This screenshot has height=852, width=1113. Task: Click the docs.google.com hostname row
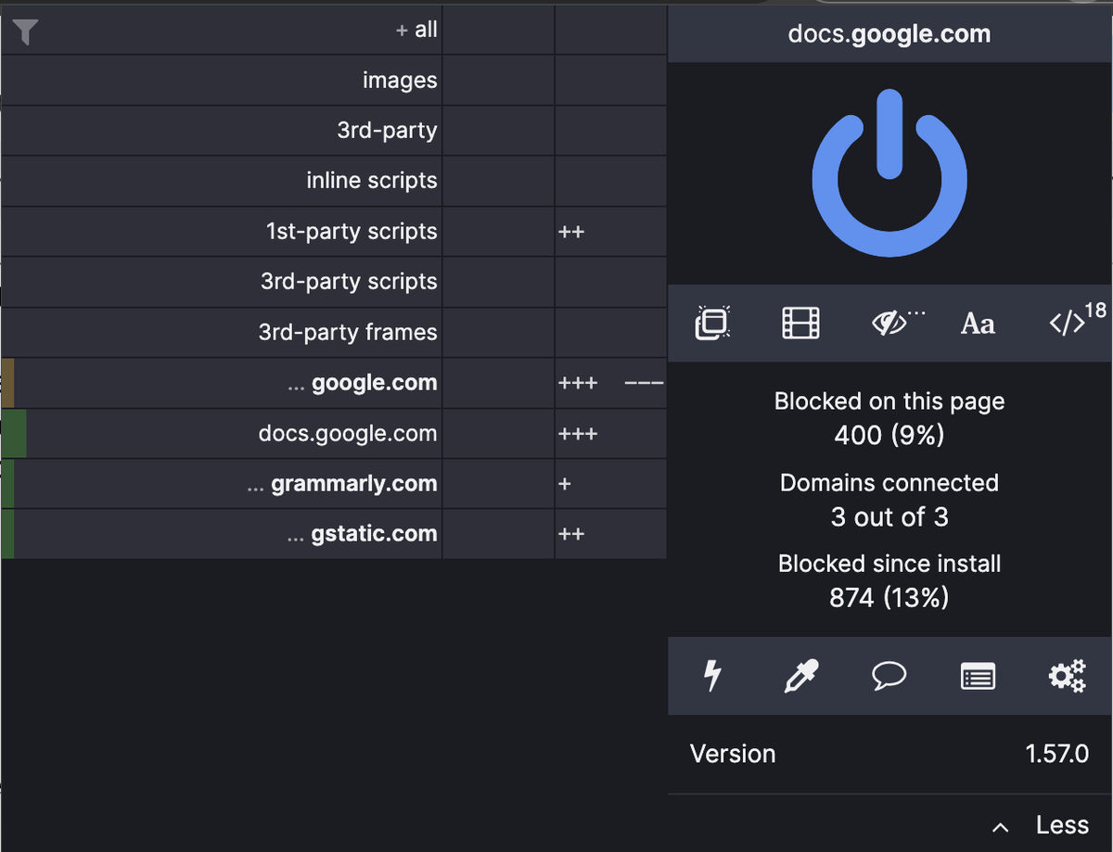[347, 434]
